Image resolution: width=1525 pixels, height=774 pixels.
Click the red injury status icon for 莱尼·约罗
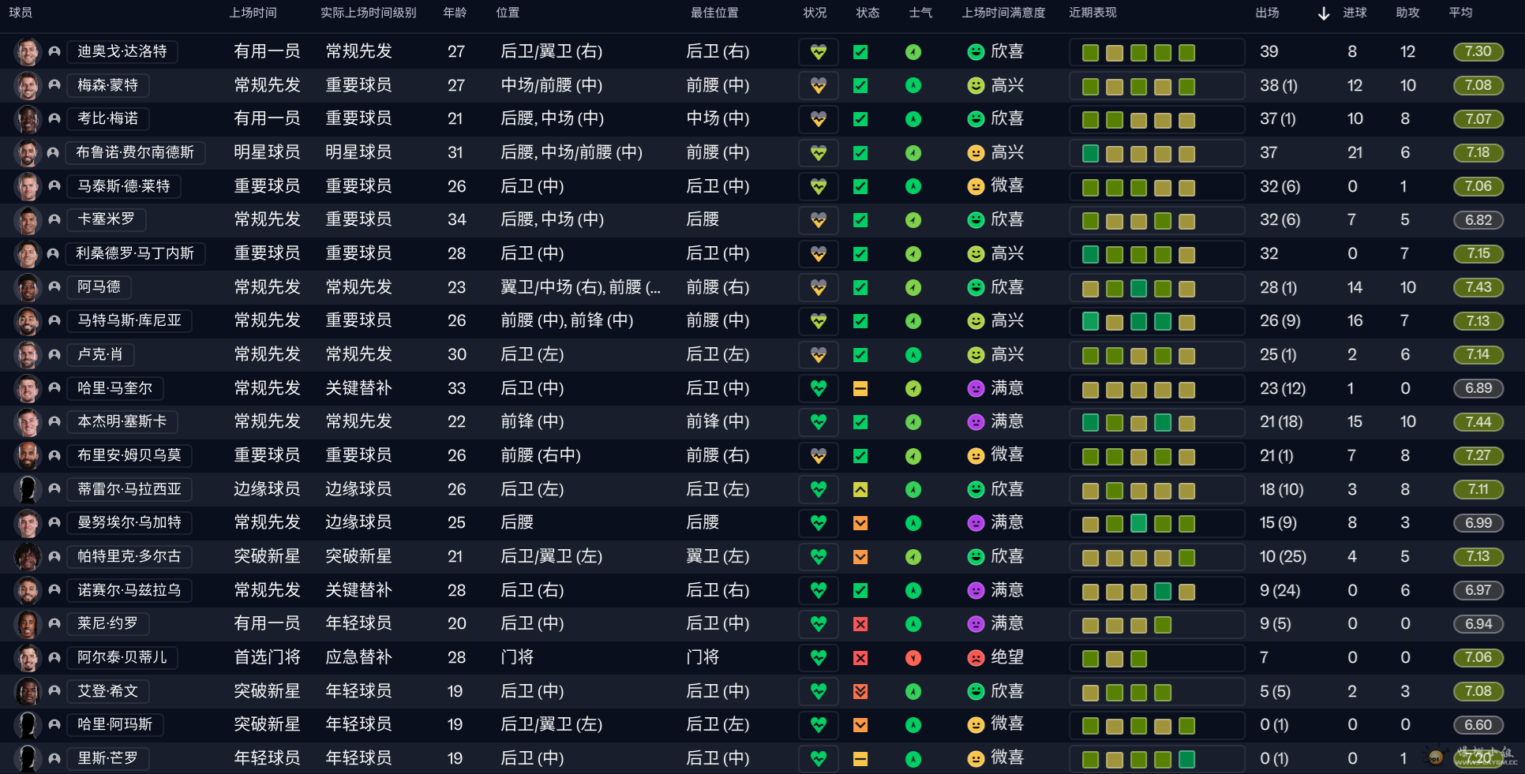[860, 624]
